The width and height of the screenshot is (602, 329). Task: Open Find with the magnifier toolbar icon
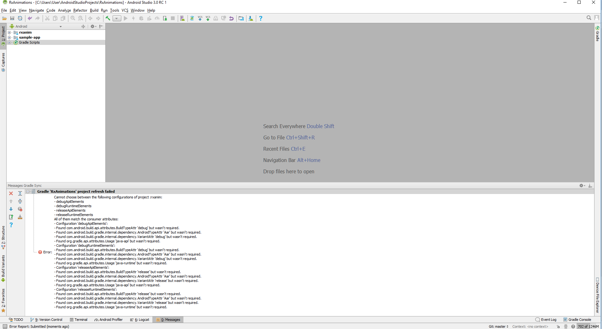point(73,19)
